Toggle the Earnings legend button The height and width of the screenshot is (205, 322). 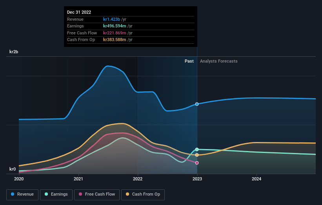click(x=56, y=194)
